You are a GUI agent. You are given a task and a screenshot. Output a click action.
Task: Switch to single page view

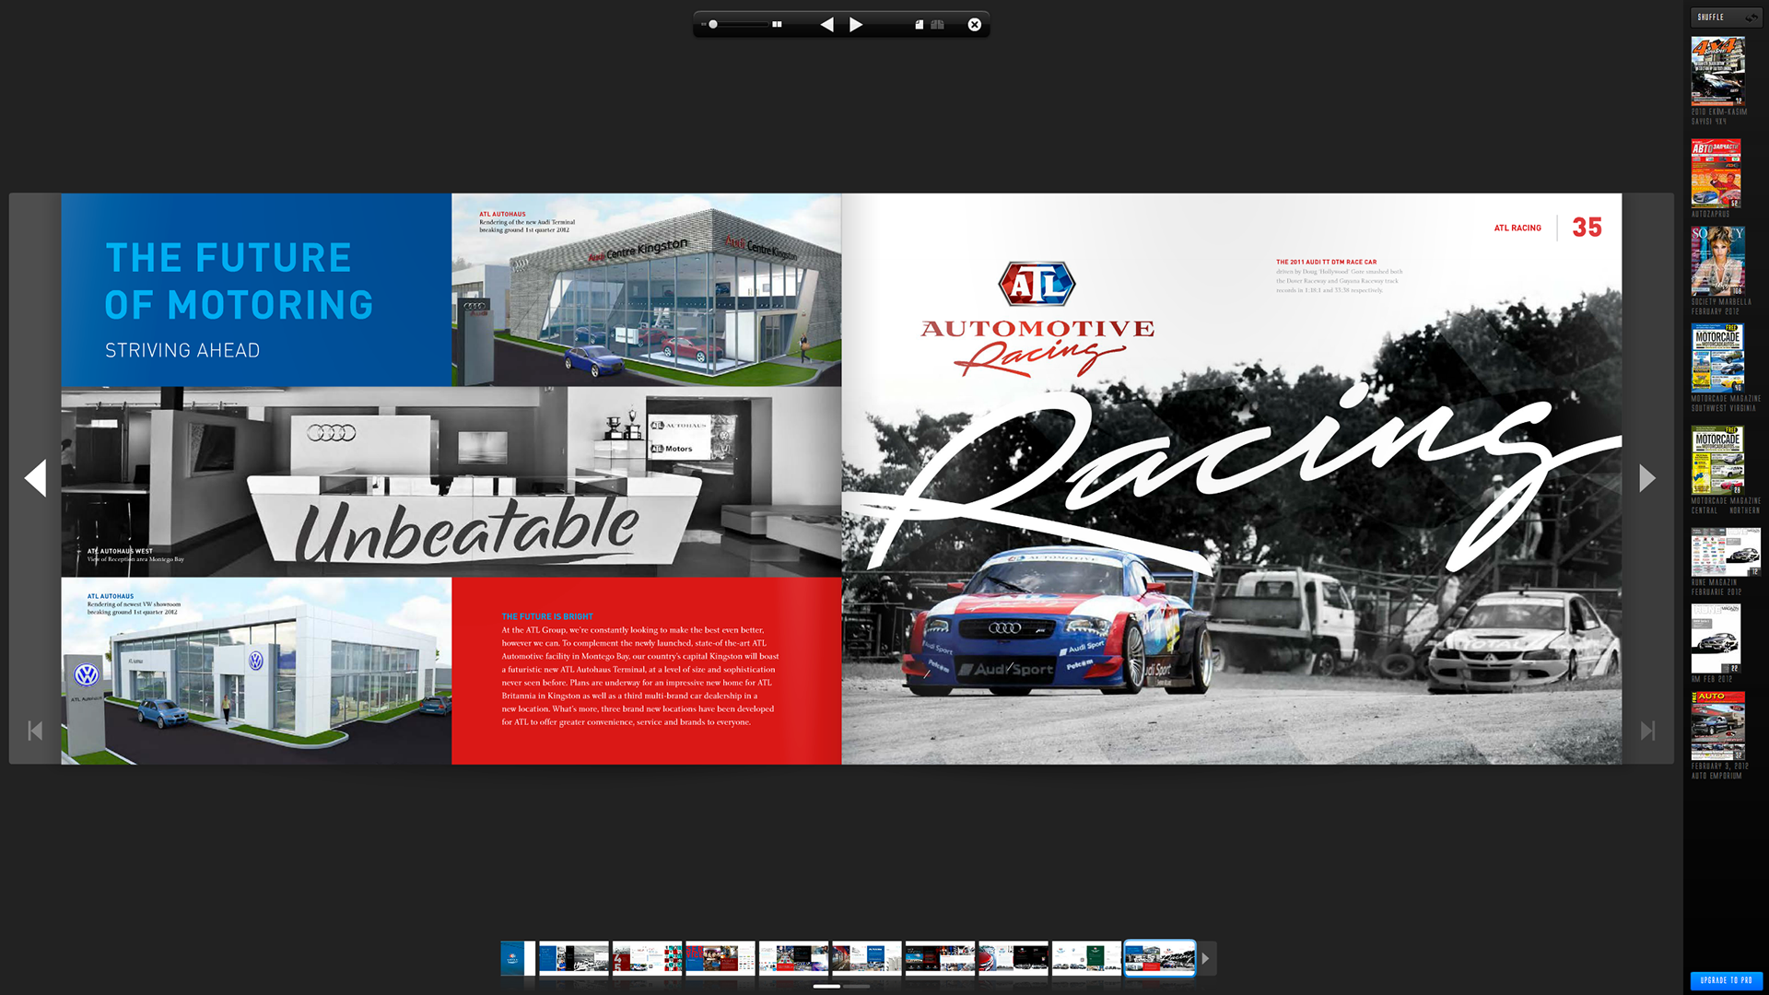pos(919,25)
